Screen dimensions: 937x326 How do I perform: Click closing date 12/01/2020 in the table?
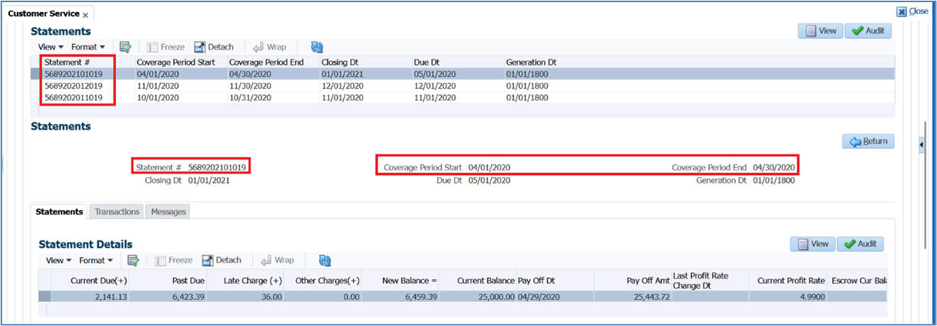[342, 85]
